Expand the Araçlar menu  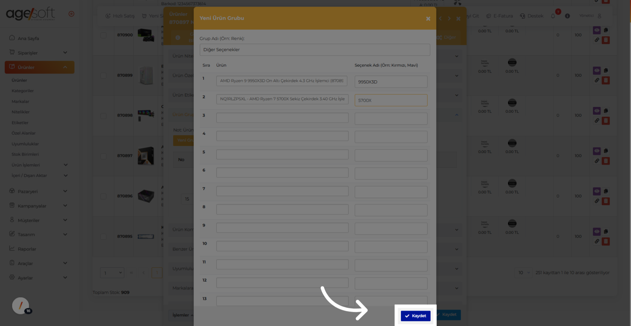[x=39, y=263]
